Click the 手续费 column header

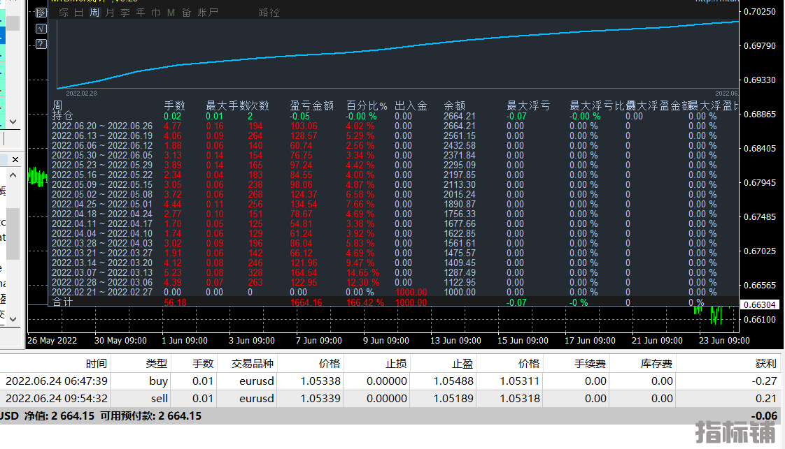pyautogui.click(x=590, y=364)
